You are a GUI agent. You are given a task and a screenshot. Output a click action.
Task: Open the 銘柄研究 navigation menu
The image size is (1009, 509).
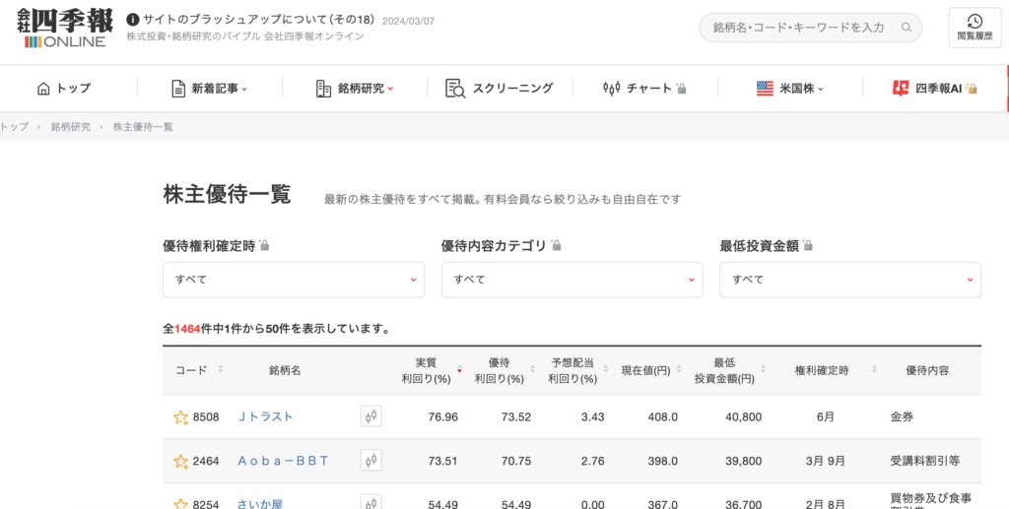point(355,89)
